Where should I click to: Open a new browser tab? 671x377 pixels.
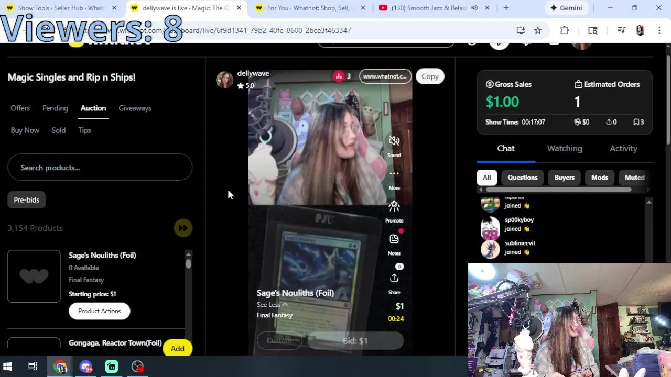506,8
